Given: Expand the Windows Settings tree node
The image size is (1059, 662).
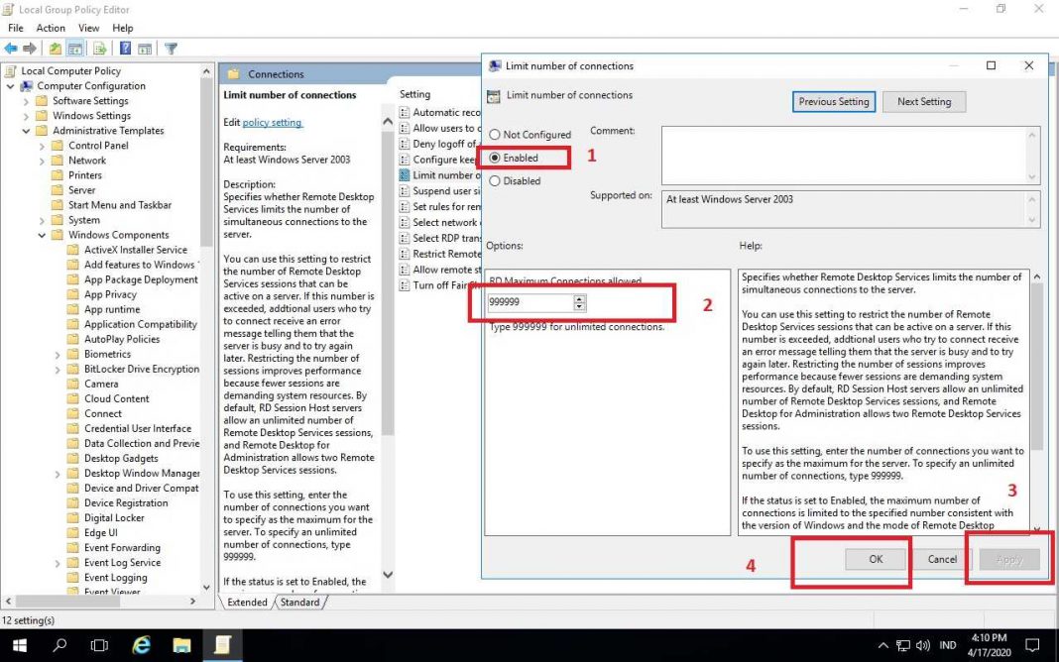Looking at the screenshot, I should click(27, 116).
